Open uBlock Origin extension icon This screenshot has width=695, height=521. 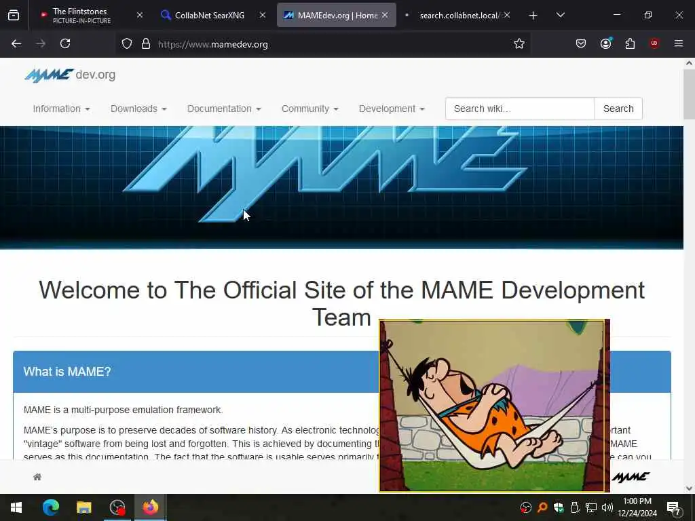[654, 43]
